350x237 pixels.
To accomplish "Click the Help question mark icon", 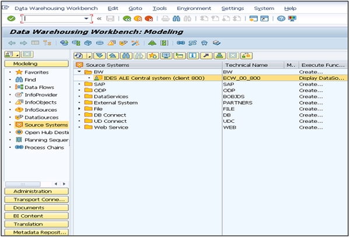I will coord(281,19).
